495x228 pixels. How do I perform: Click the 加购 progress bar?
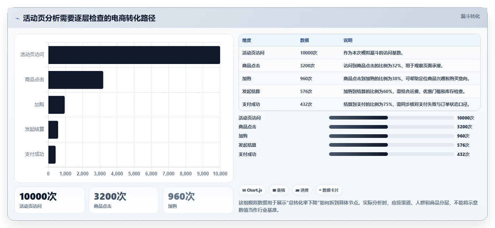pyautogui.click(x=391, y=136)
